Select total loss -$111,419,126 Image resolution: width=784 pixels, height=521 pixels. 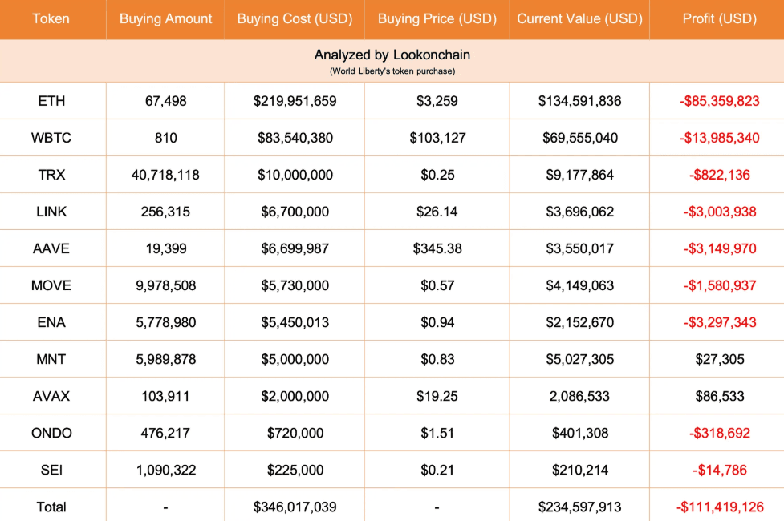click(x=719, y=507)
